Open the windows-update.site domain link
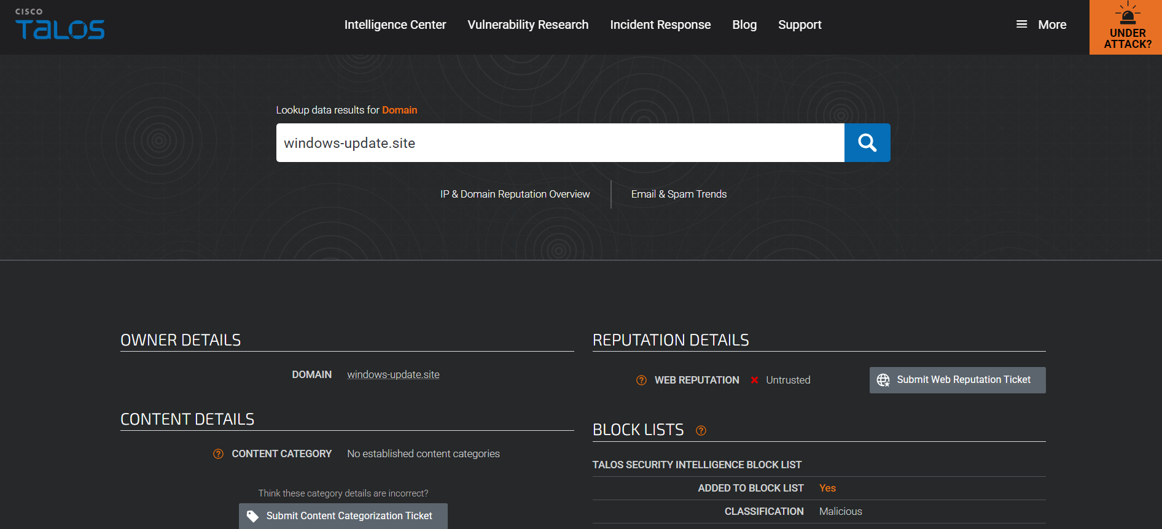The height and width of the screenshot is (529, 1162). tap(393, 374)
